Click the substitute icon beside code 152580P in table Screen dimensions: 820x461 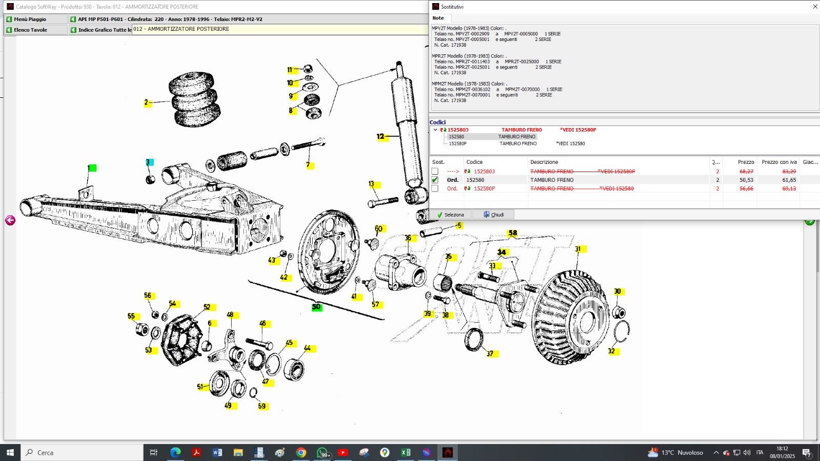(x=467, y=188)
